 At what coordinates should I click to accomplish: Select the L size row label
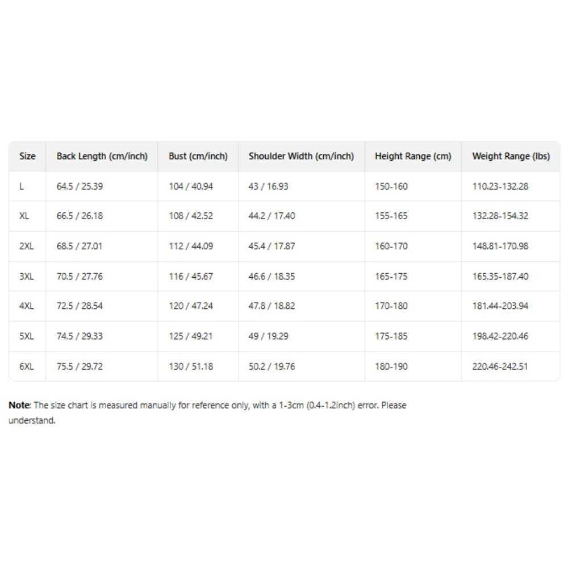tap(22, 186)
